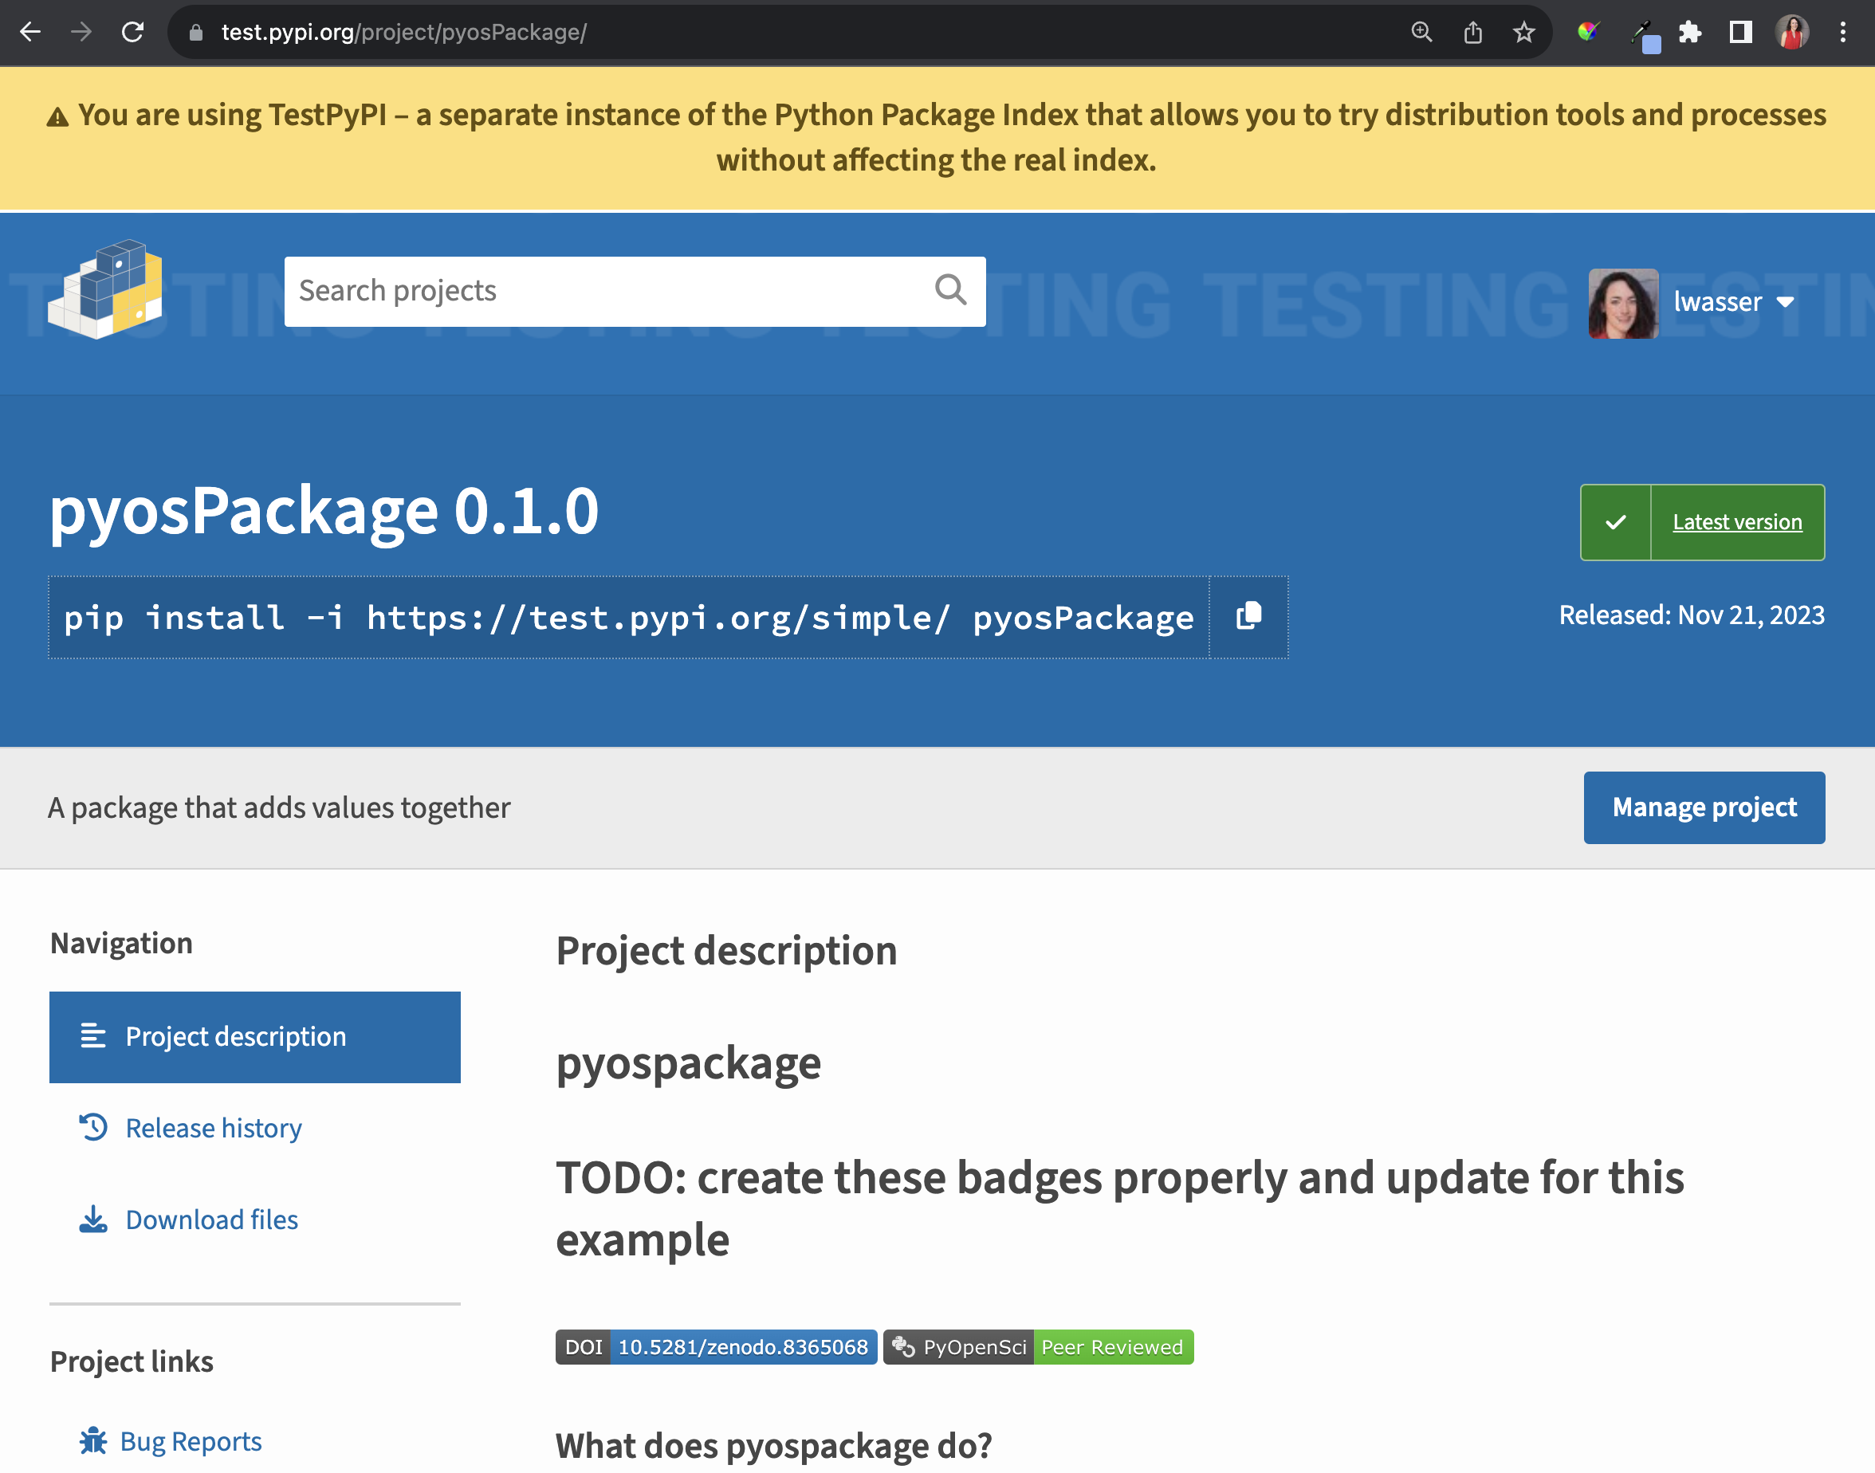Toggle the browser side panel
The image size is (1875, 1473).
click(x=1740, y=33)
